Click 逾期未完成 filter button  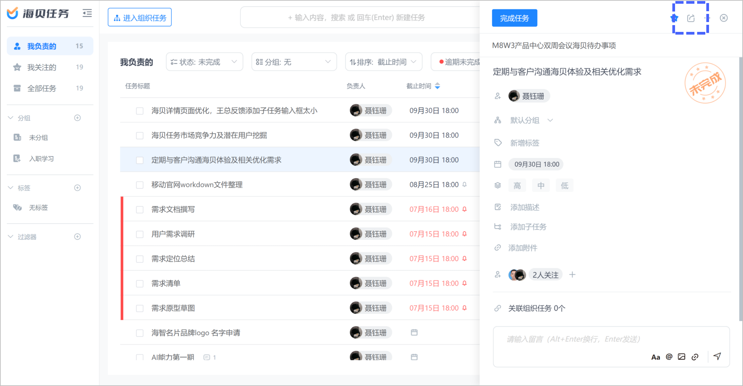(456, 62)
